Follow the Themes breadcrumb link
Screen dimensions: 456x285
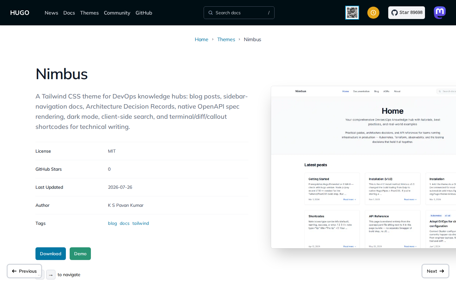tap(226, 39)
